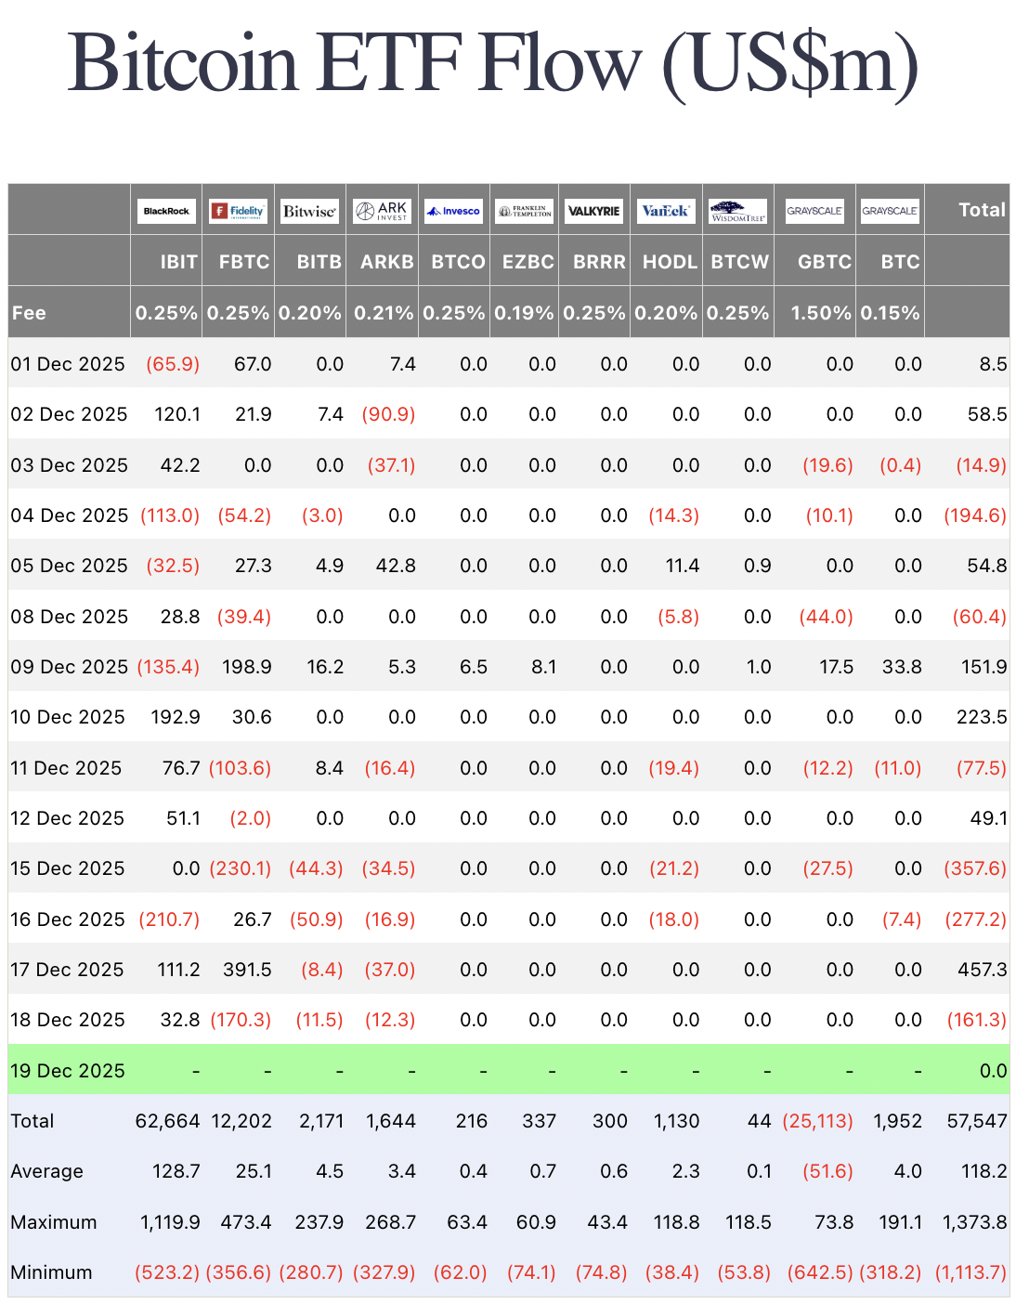Click the (642.5) GBTC minimum
The width and height of the screenshot is (1016, 1304).
pos(820,1272)
